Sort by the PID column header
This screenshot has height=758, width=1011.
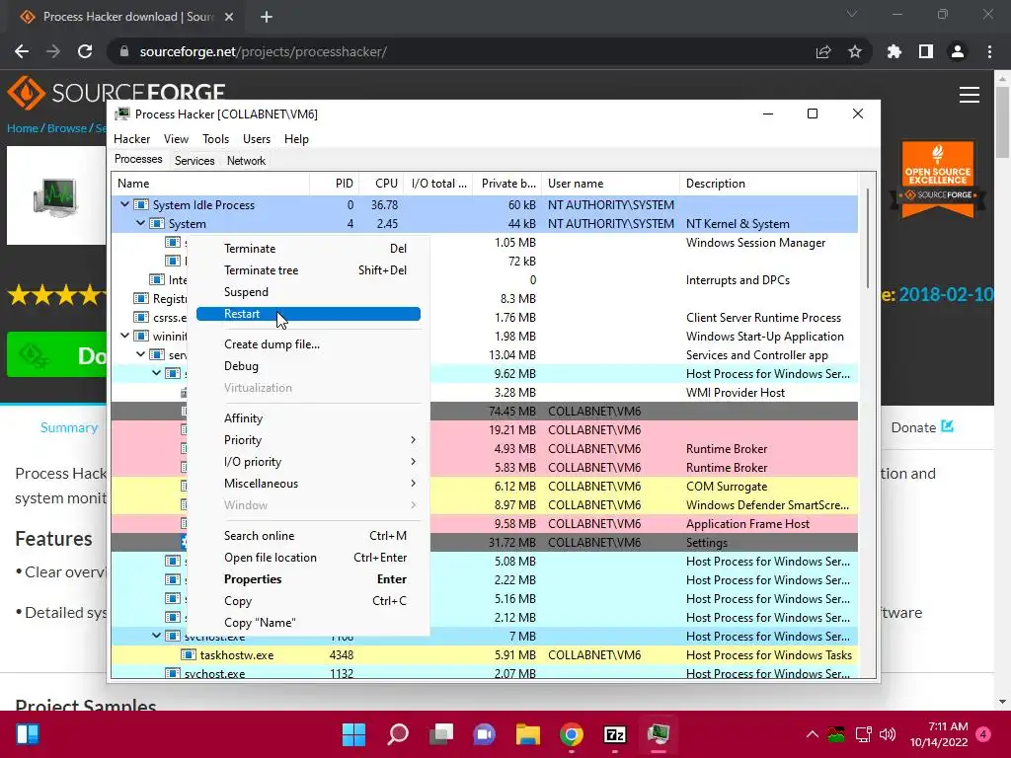coord(335,183)
